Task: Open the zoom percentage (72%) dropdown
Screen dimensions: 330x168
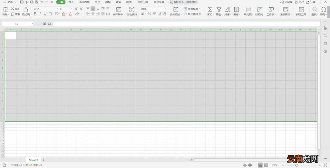Action: point(276,165)
